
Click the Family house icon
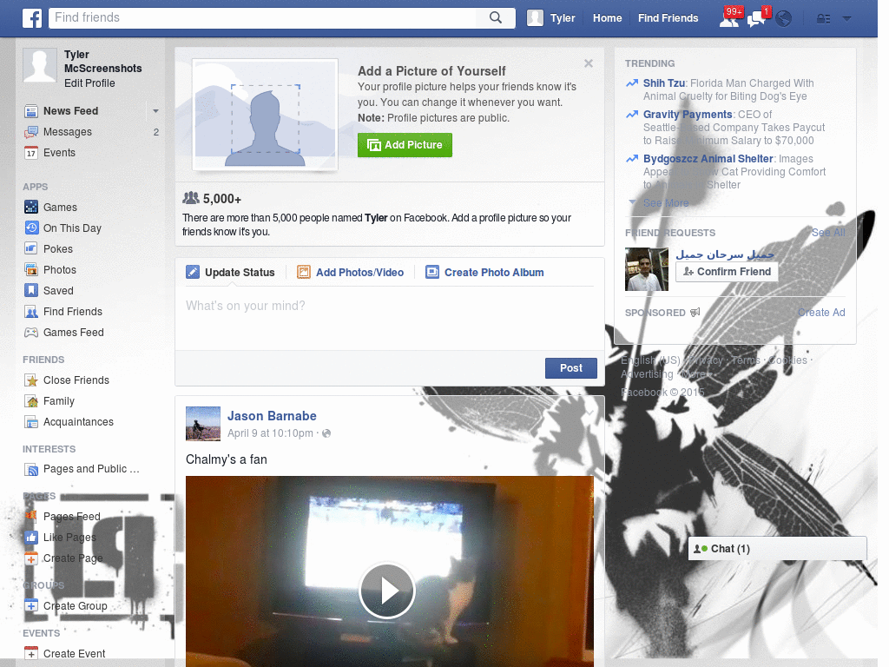pyautogui.click(x=31, y=401)
